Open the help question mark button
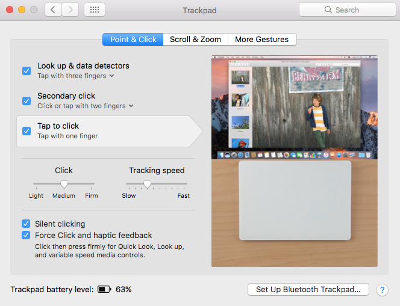Viewport: 400px width, 306px height. point(382,290)
